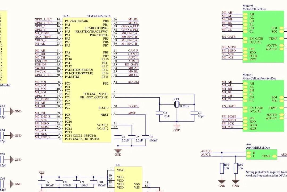Click the M0_ENC_A net label
The image size is (287, 192).
129,33
